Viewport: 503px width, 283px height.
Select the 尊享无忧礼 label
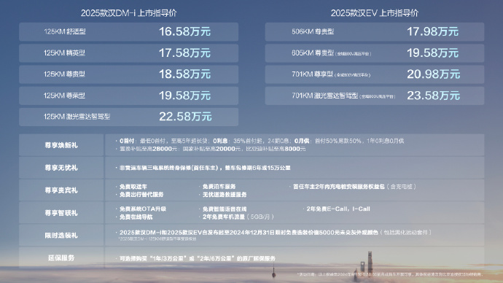tap(61, 168)
